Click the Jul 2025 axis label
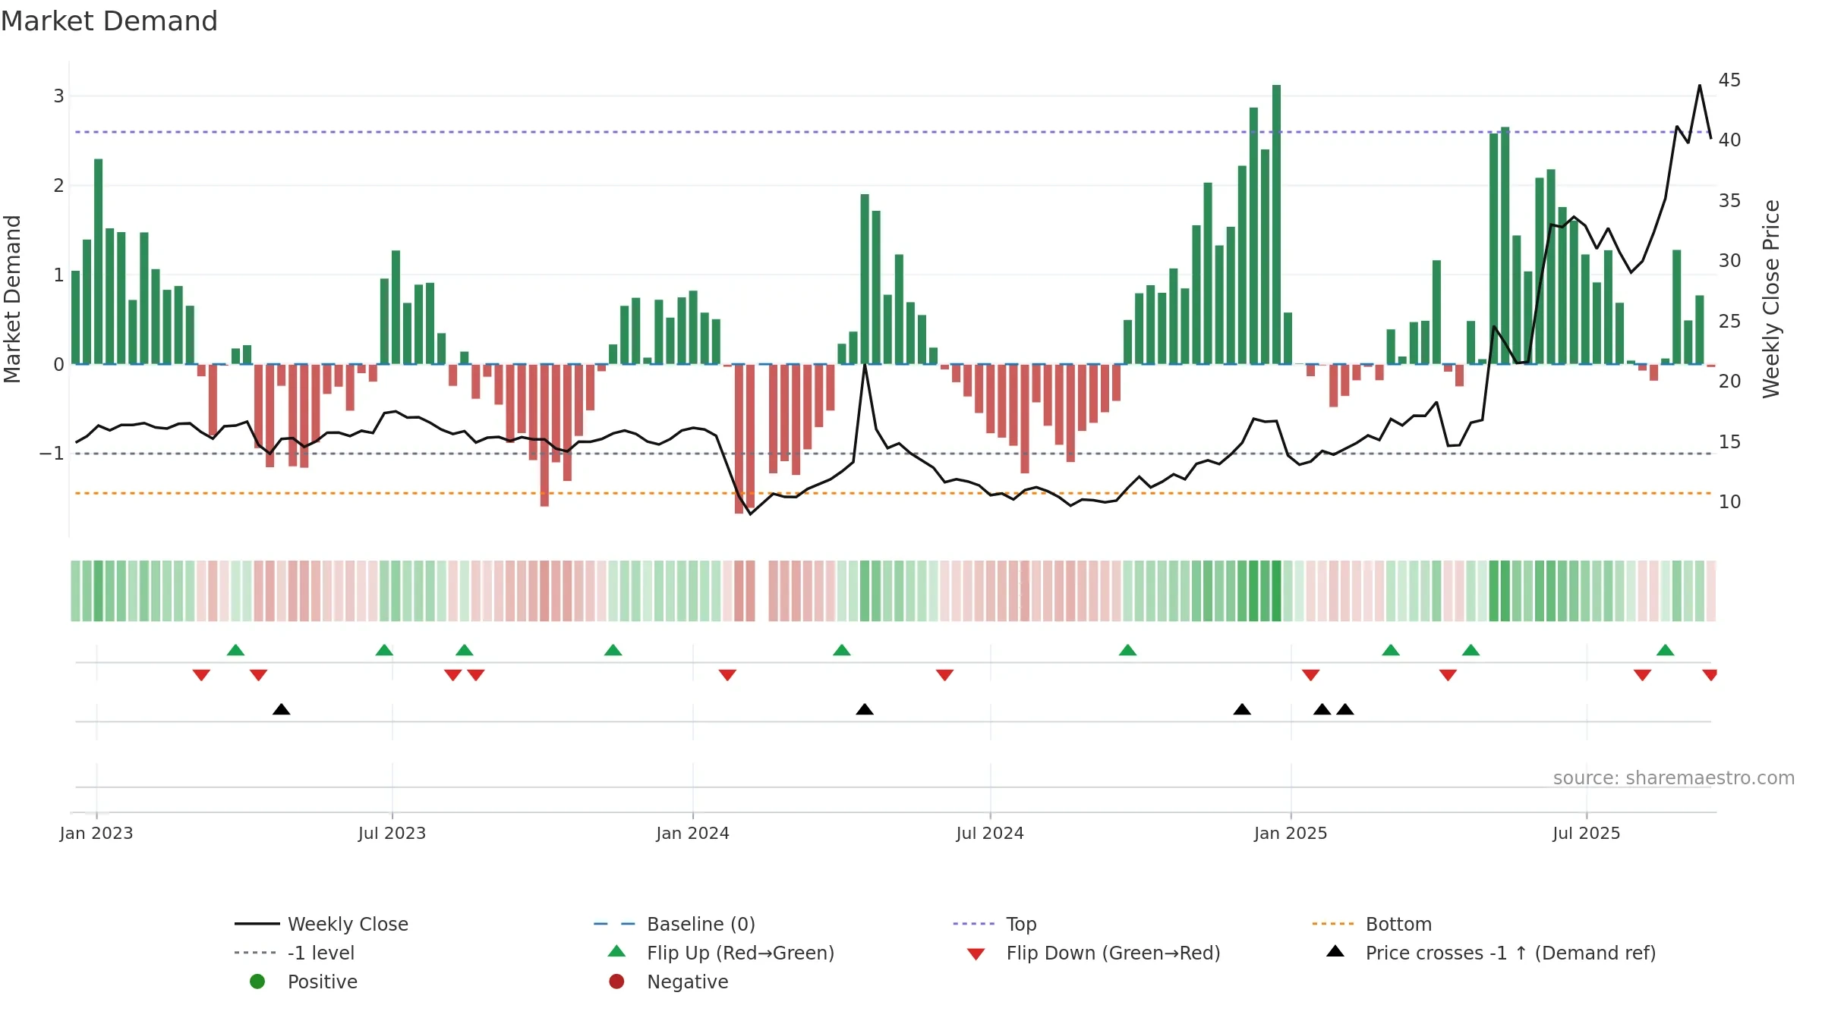The height and width of the screenshot is (1024, 1822). [x=1586, y=833]
